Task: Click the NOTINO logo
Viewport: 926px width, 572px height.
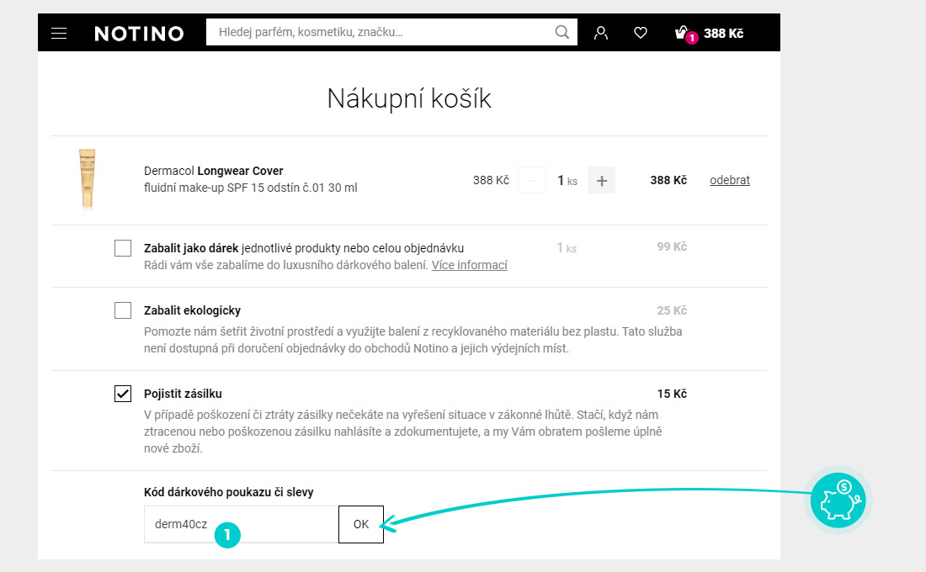Action: point(140,34)
